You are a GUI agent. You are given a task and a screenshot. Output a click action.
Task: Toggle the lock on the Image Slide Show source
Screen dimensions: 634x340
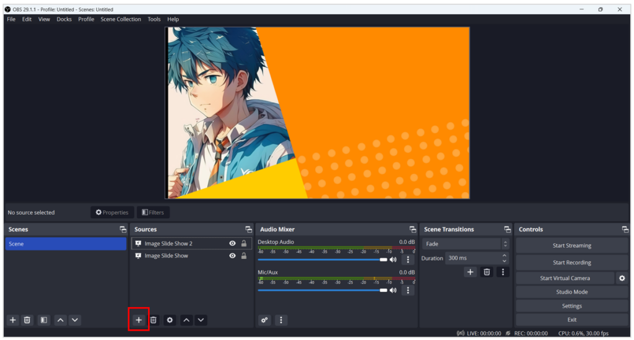pos(244,256)
